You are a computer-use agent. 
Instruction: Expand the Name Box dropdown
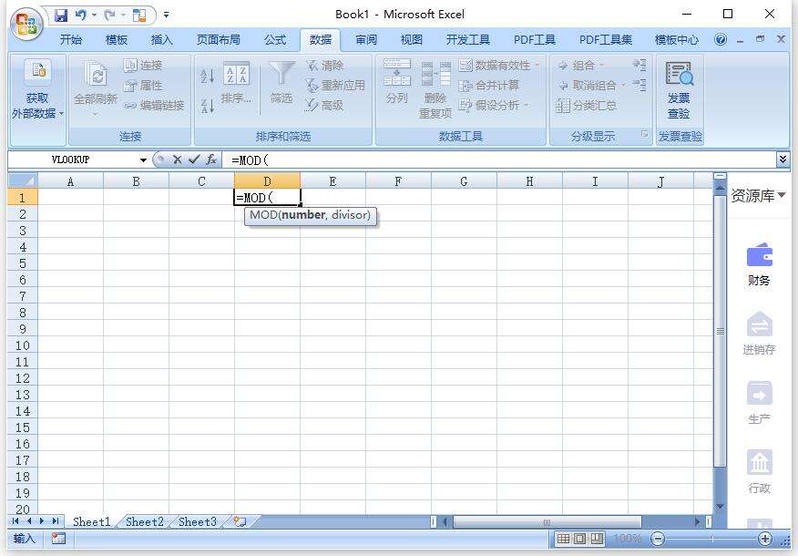pyautogui.click(x=144, y=160)
